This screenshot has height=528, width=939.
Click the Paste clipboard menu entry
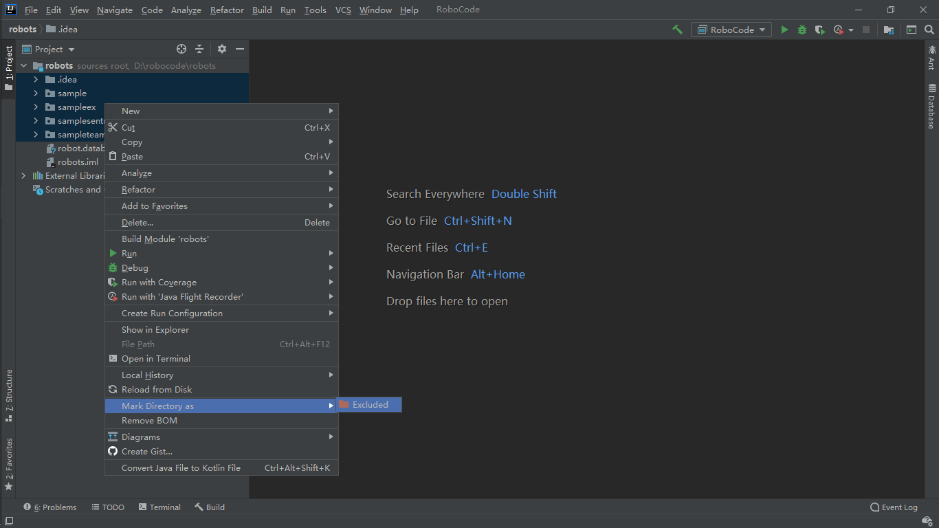coord(221,156)
